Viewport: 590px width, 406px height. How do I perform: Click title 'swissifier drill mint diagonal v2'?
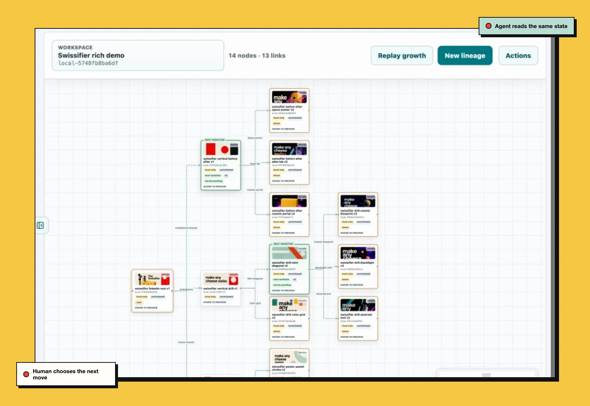[x=285, y=264]
